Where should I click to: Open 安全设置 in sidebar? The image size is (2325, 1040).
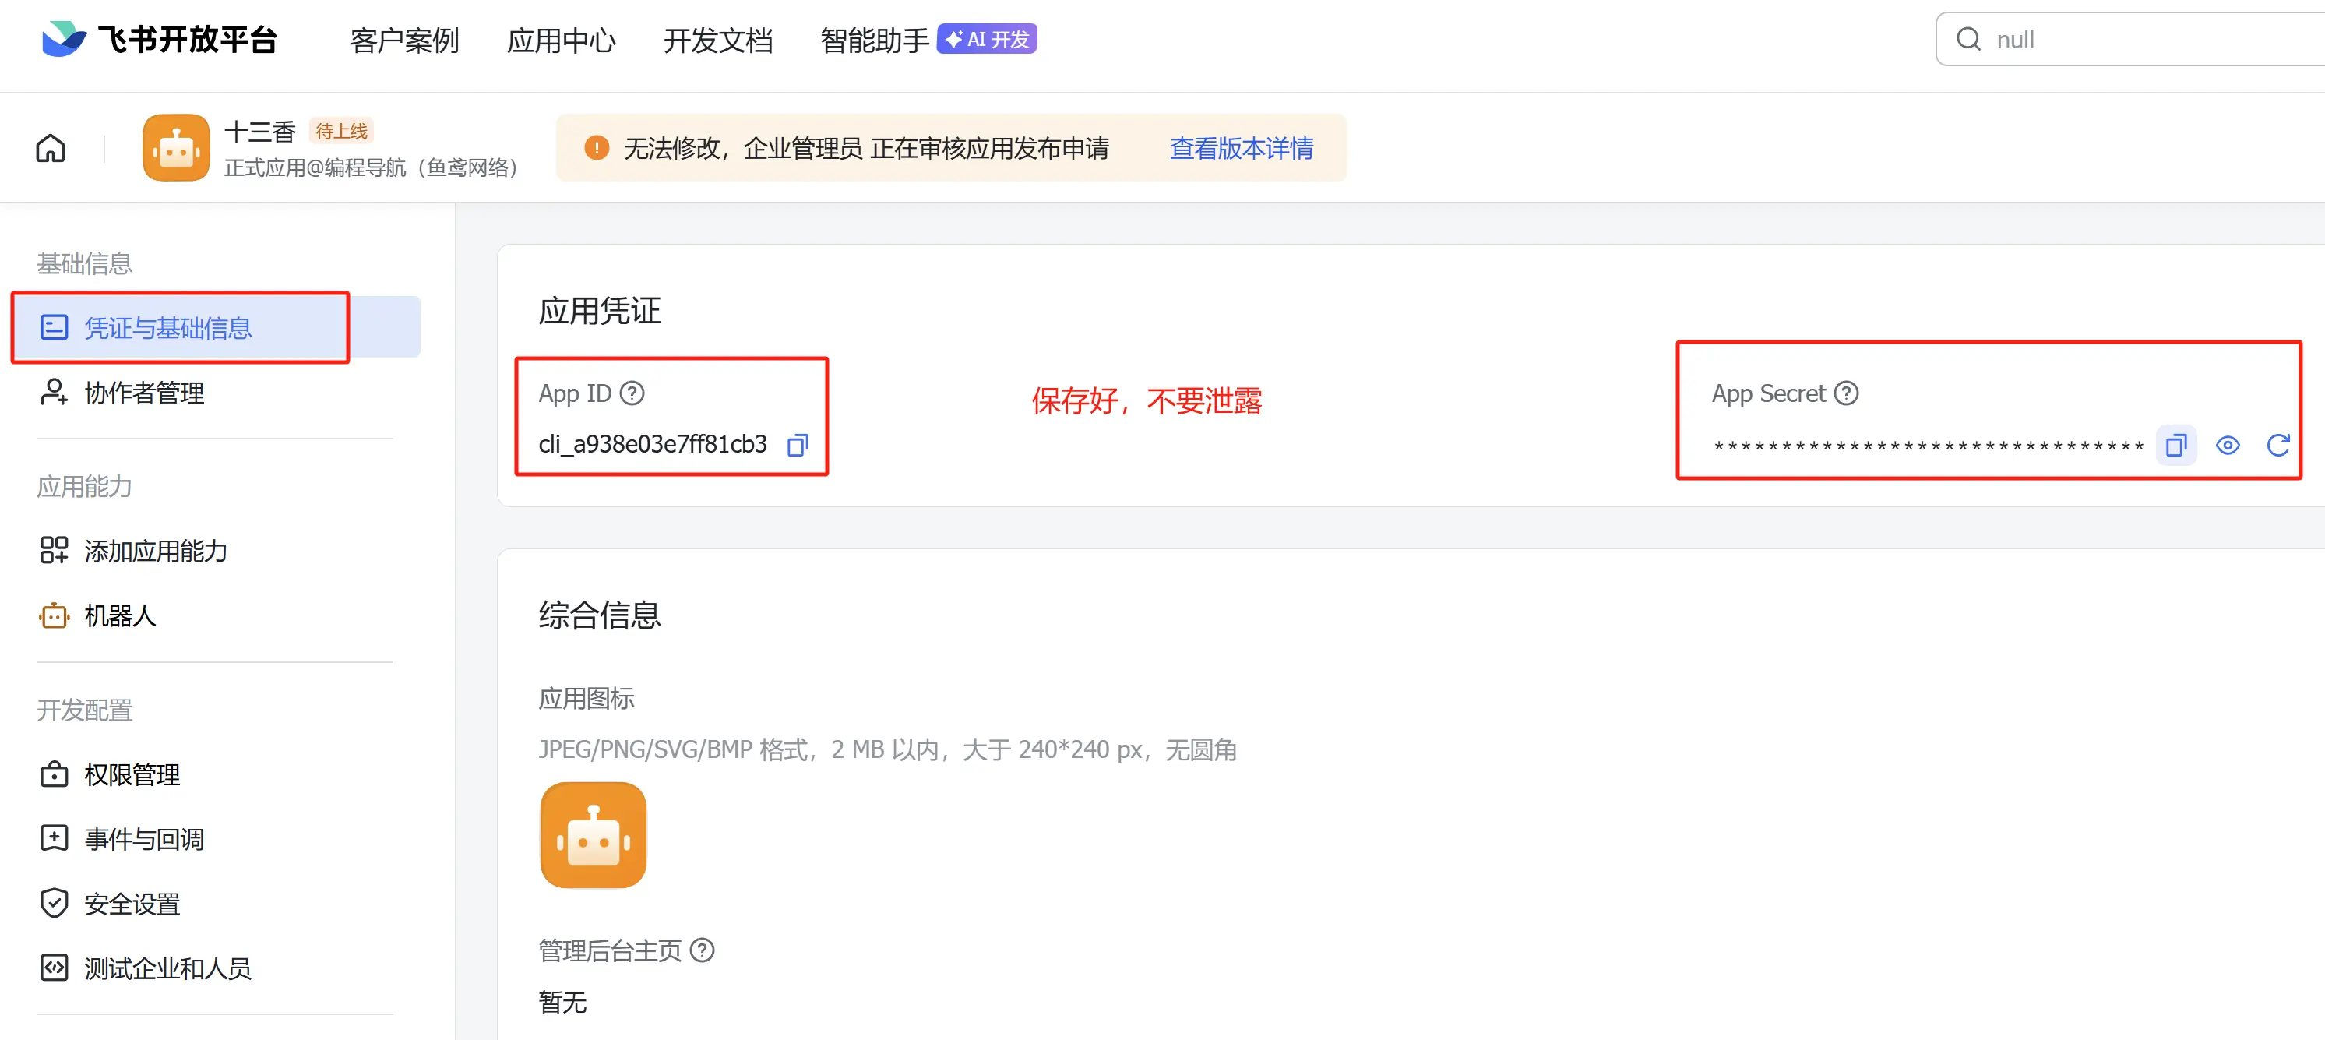tap(132, 904)
